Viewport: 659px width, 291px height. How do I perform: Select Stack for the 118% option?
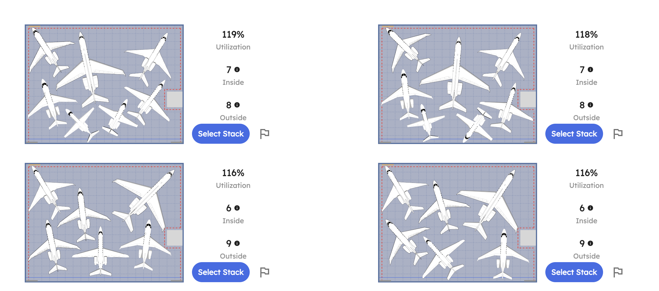[574, 133]
